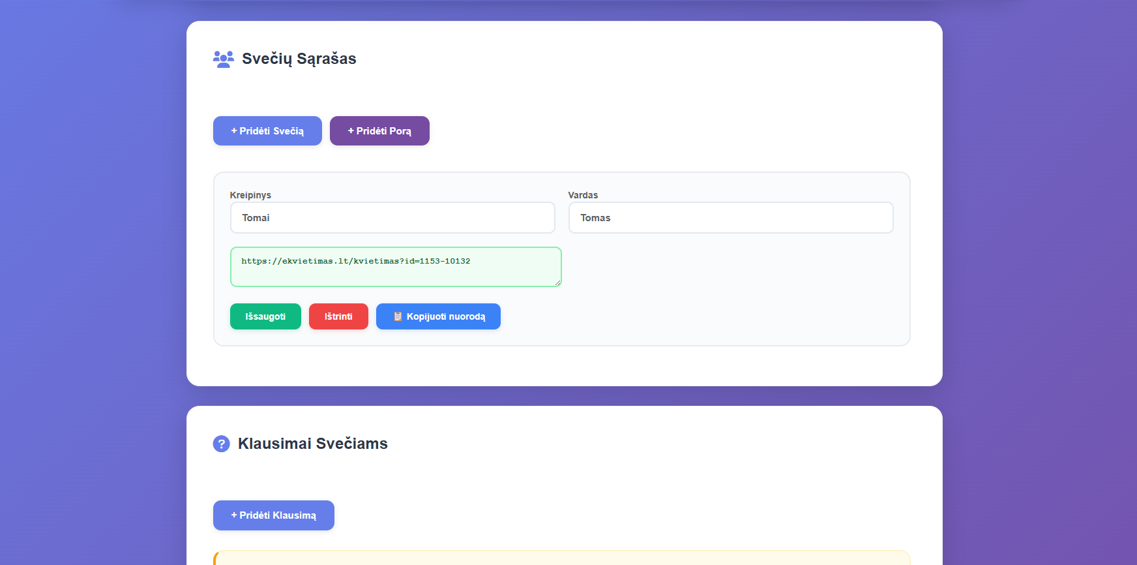Image resolution: width=1137 pixels, height=565 pixels.
Task: Click the clipboard icon on the copy link button
Action: point(398,316)
